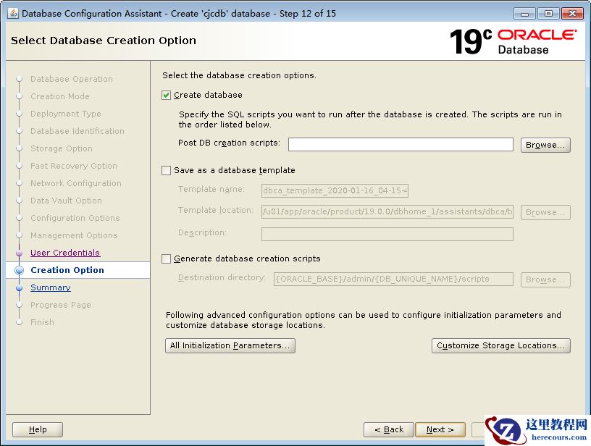Click the Oracle 19c Database logo
This screenshot has width=591, height=446.
[x=513, y=41]
